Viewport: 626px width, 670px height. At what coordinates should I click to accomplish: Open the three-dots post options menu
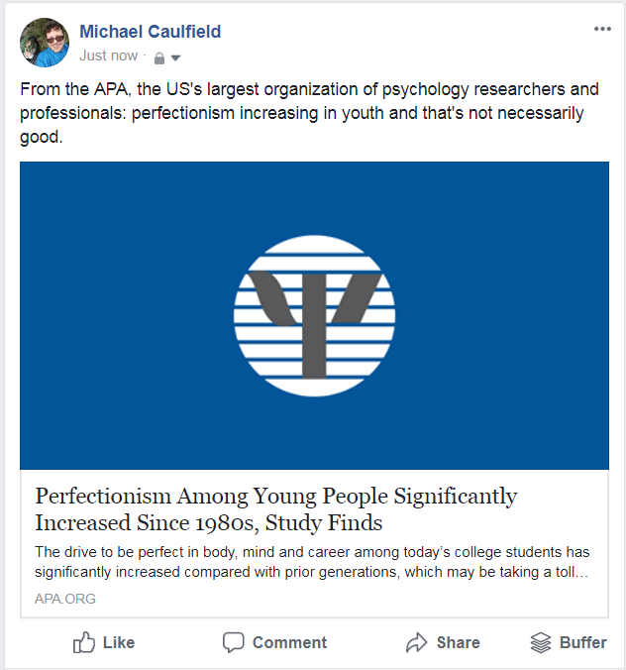pyautogui.click(x=602, y=29)
